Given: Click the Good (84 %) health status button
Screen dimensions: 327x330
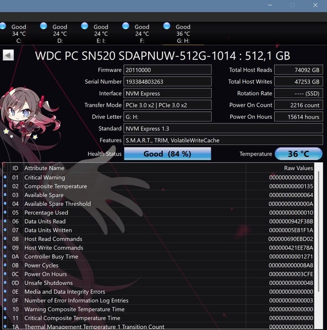Looking at the screenshot, I should click(x=167, y=154).
